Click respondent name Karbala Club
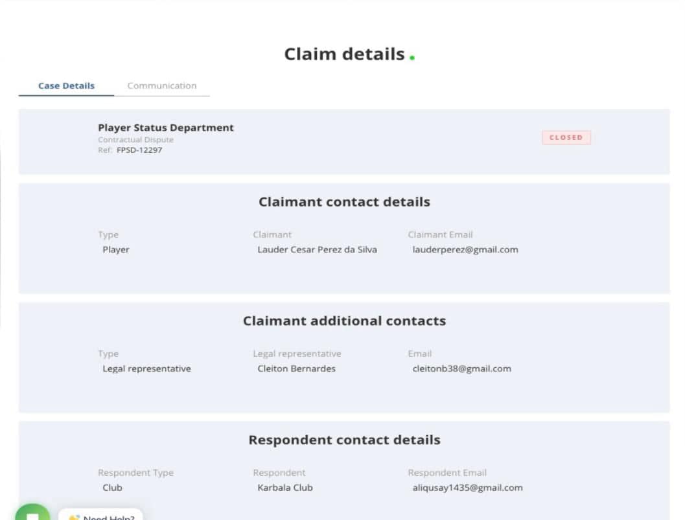This screenshot has height=520, width=685. [284, 488]
